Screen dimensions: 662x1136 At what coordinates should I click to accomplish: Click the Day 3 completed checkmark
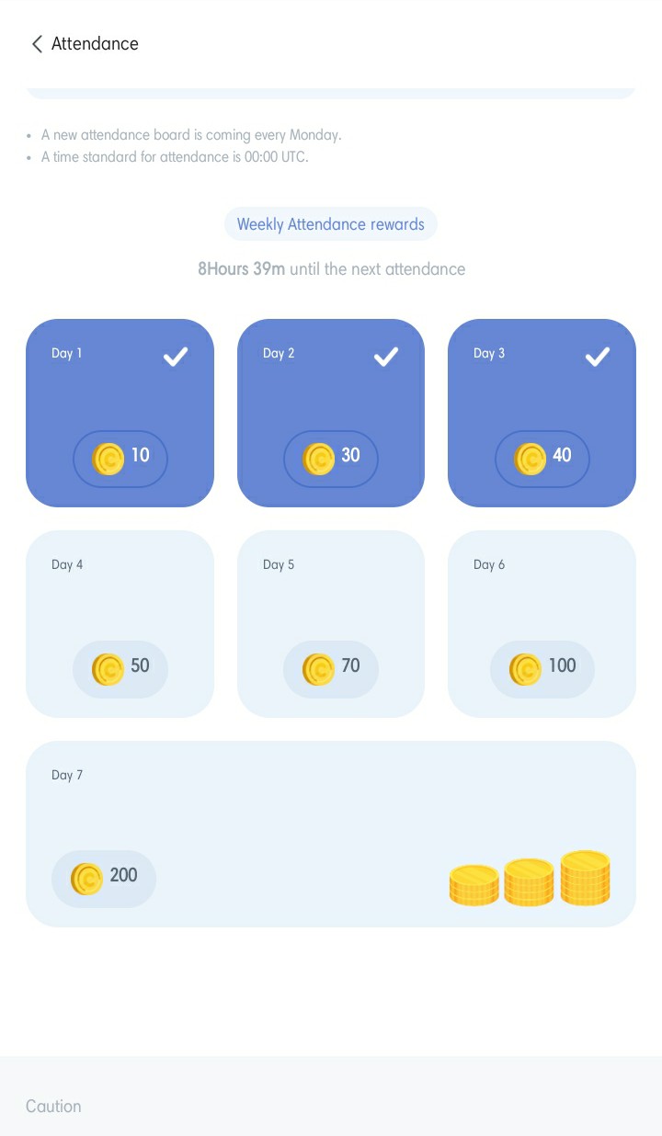[x=598, y=357]
